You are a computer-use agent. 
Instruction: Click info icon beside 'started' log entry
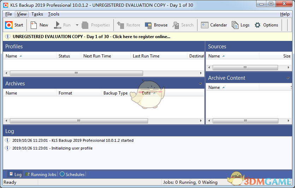coord(7,140)
